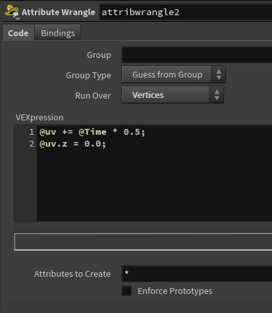
Task: Click the error output box below the editor
Action: pyautogui.click(x=143, y=241)
